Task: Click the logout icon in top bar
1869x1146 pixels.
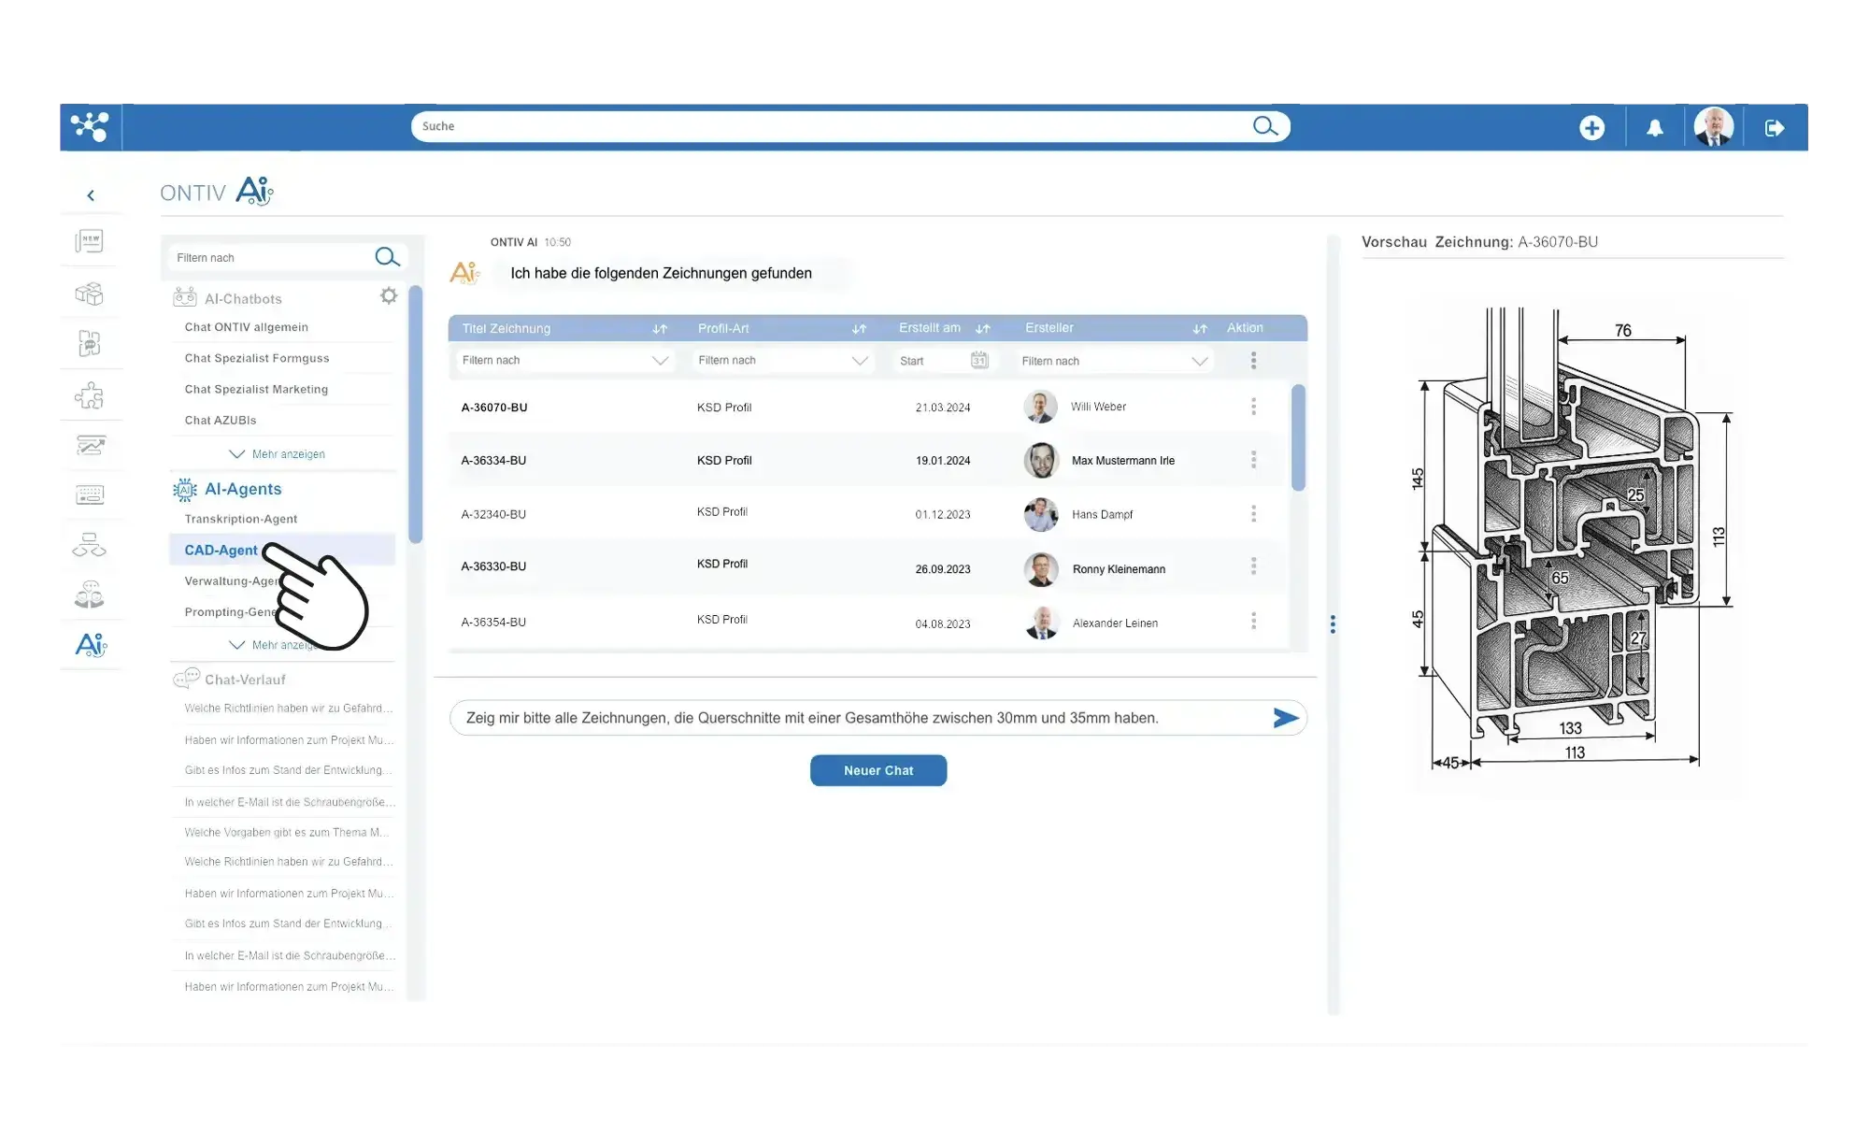Action: (x=1774, y=128)
